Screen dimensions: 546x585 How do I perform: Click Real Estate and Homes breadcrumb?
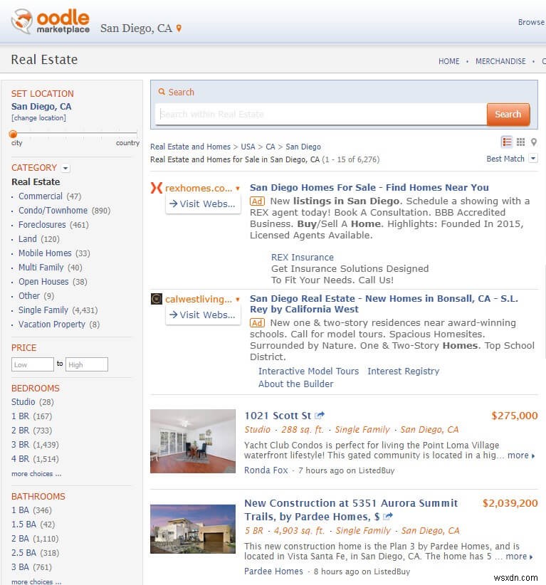[190, 147]
